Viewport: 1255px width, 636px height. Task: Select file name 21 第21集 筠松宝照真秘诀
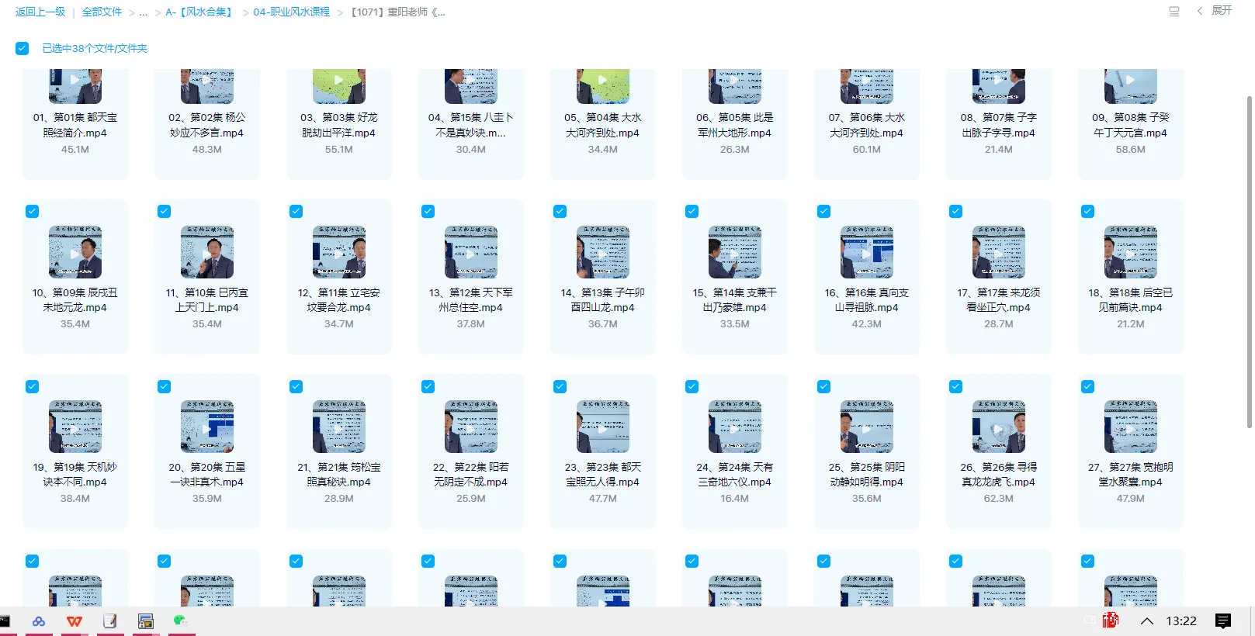(x=339, y=475)
